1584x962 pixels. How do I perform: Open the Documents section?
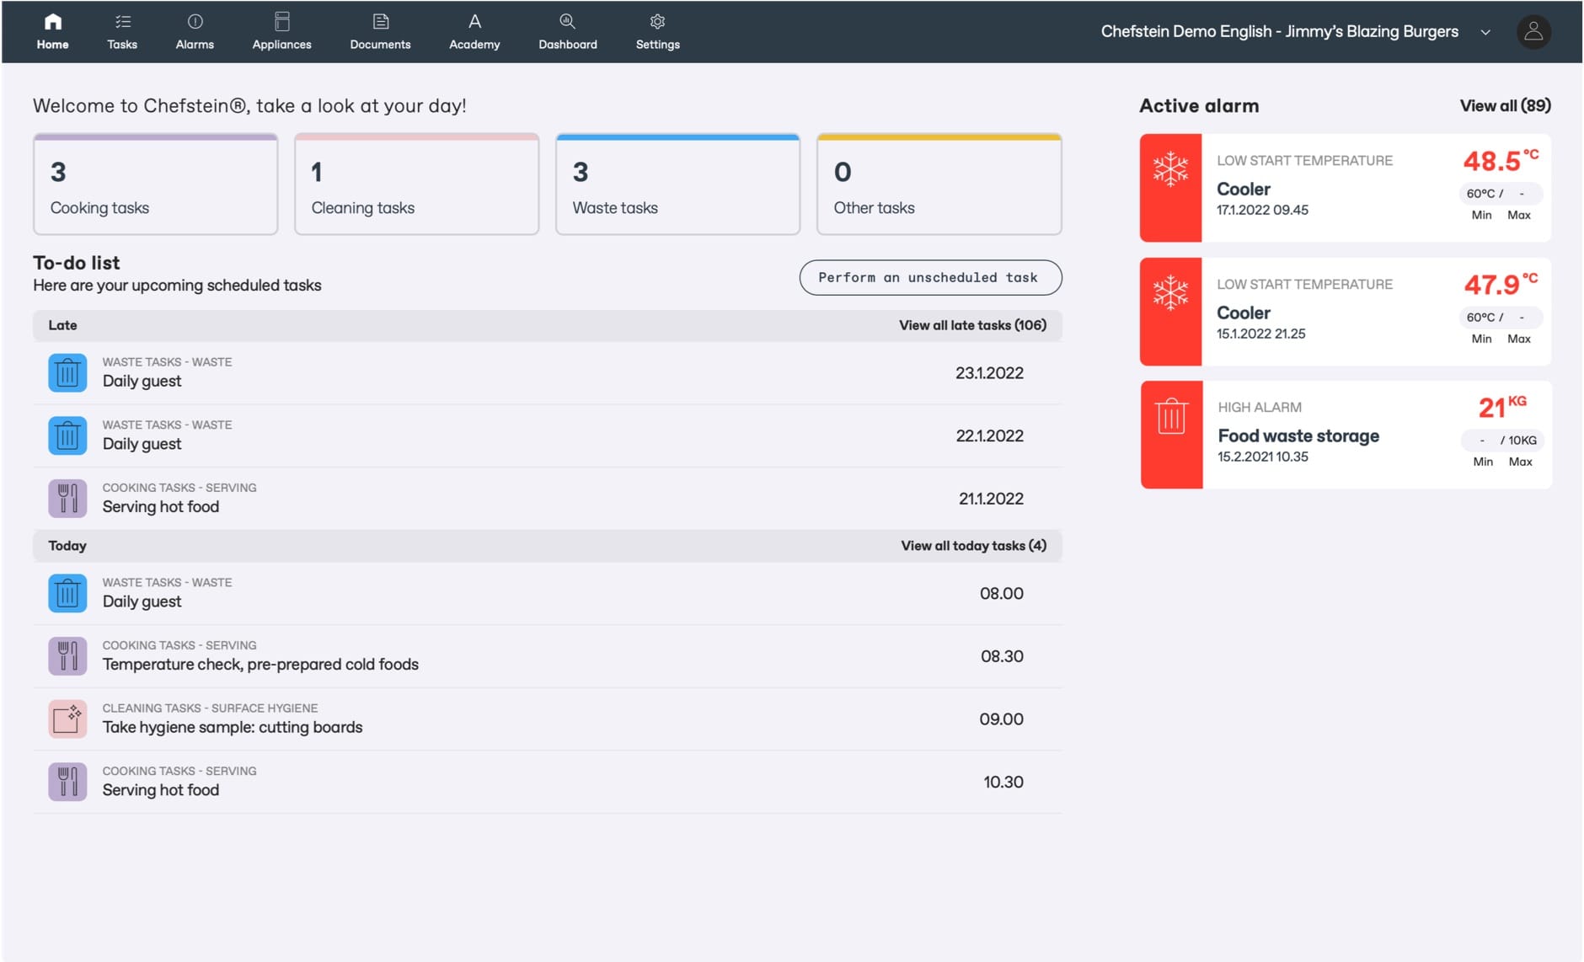click(380, 31)
